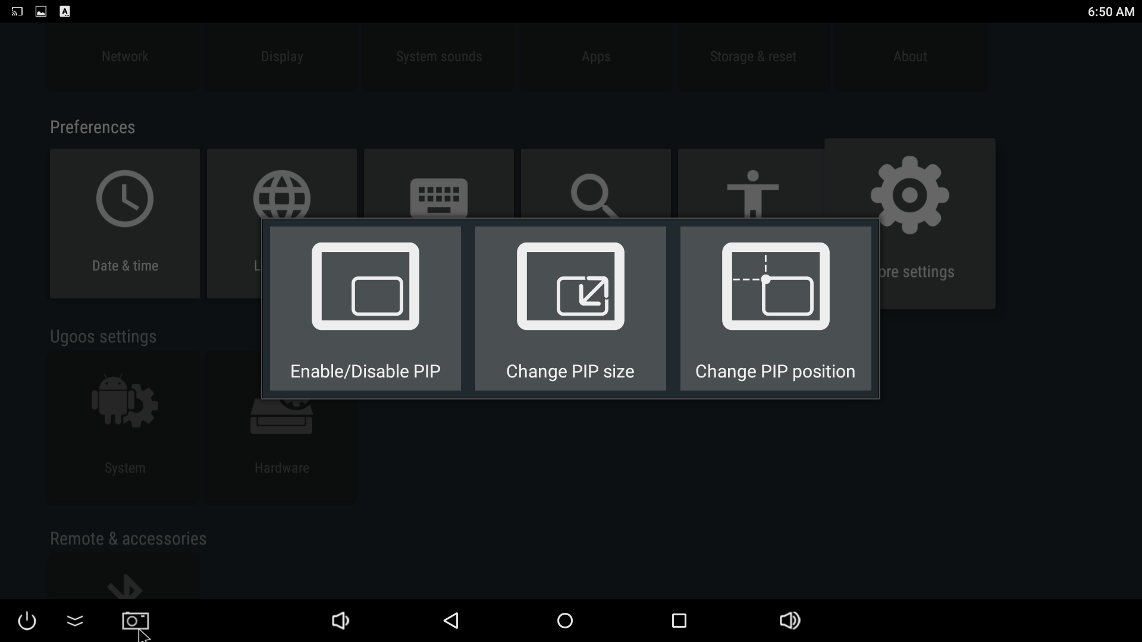Go back using the triangle Back icon

click(x=451, y=621)
